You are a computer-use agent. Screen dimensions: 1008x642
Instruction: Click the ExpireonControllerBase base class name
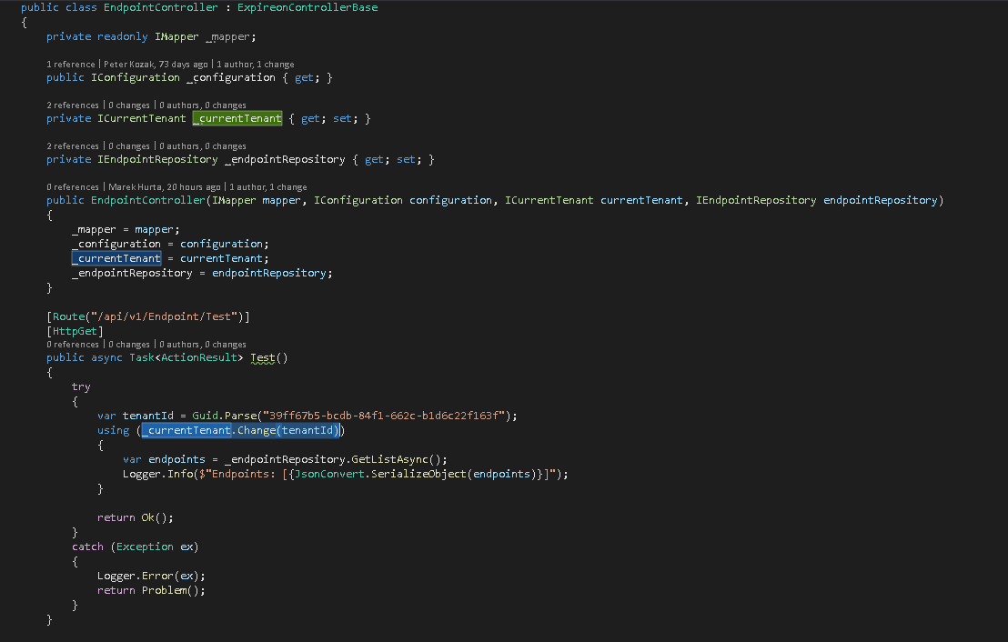pyautogui.click(x=307, y=7)
